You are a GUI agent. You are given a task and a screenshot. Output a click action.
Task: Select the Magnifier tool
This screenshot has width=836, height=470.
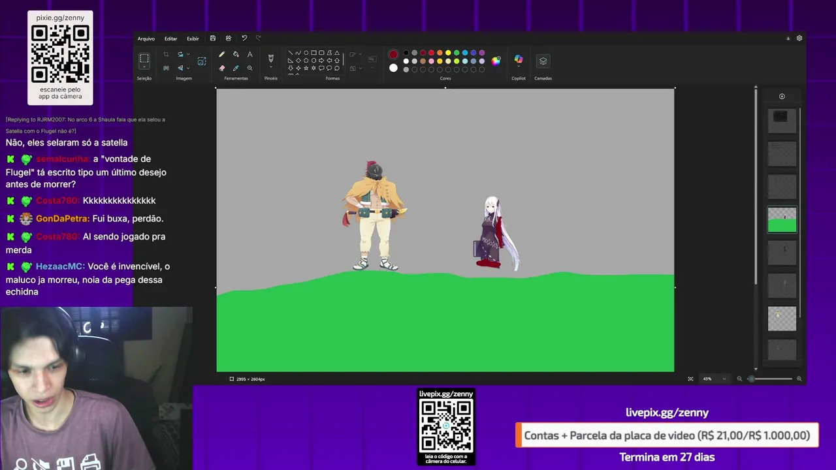tap(249, 68)
